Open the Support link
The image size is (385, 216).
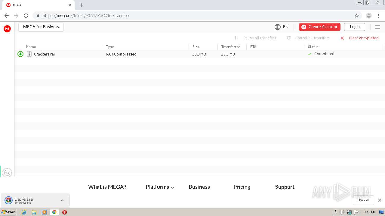click(285, 187)
